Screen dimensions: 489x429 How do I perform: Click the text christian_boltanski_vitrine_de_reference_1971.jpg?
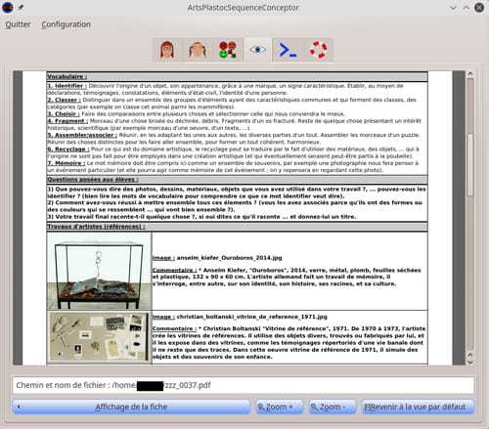252,317
